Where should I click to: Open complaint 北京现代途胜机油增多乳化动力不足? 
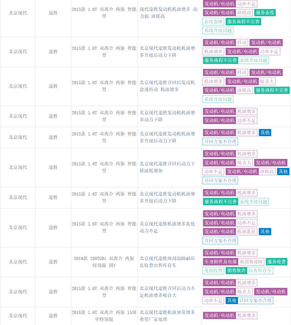pos(167,227)
